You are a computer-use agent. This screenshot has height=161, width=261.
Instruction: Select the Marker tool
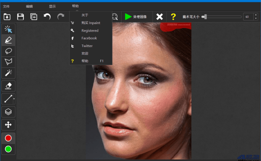click(8, 40)
